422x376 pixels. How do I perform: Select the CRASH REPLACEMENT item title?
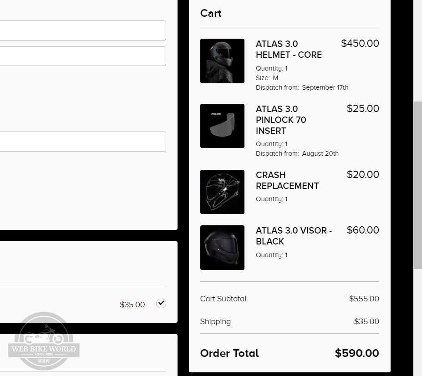[x=287, y=180]
